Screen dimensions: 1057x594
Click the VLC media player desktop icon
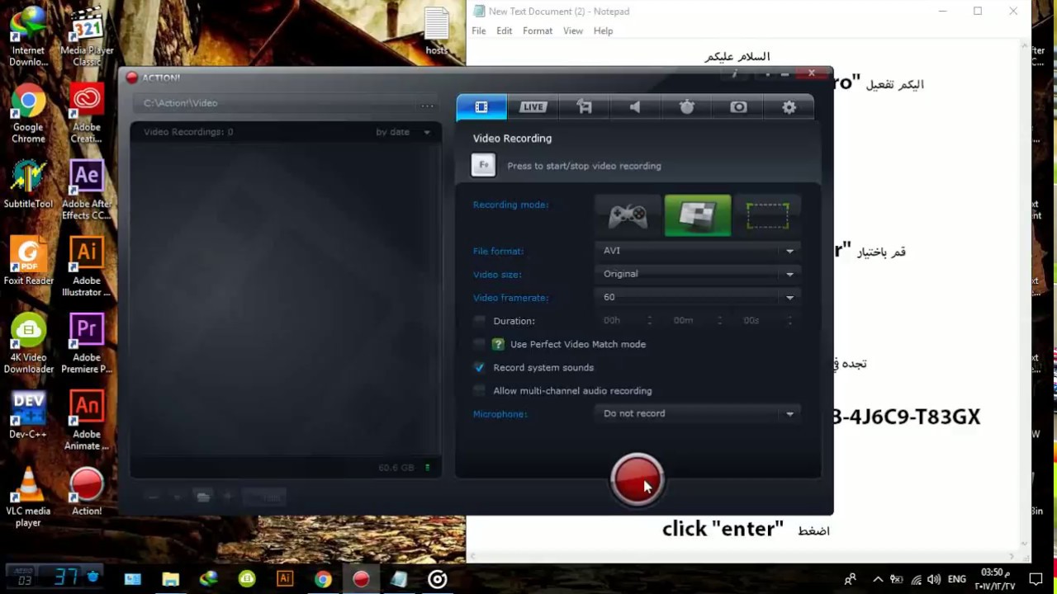pyautogui.click(x=28, y=498)
